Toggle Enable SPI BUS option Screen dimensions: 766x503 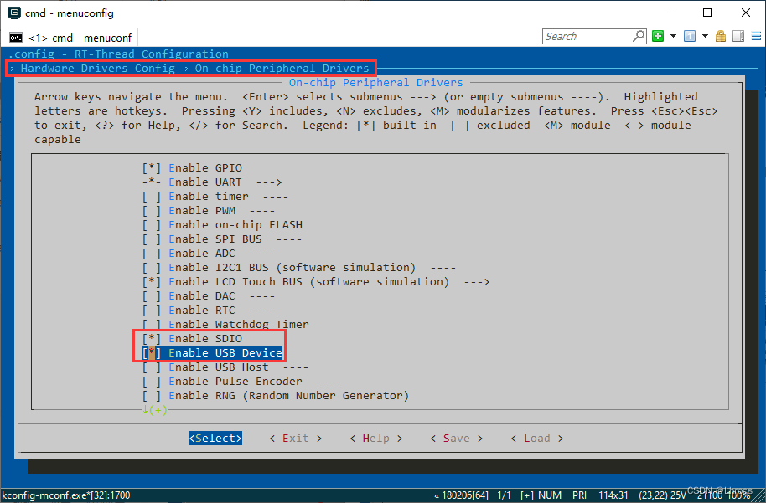[222, 239]
